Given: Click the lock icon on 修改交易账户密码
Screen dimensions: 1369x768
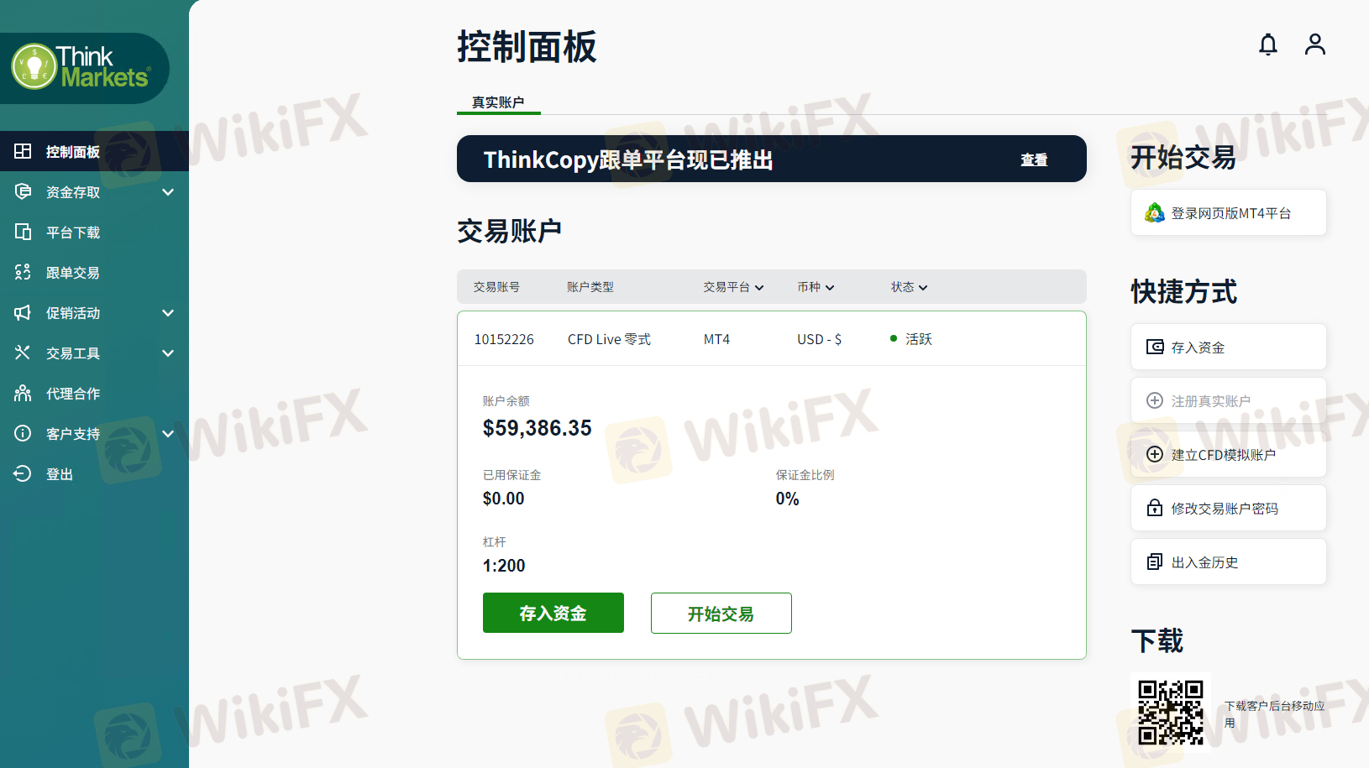Looking at the screenshot, I should 1155,508.
